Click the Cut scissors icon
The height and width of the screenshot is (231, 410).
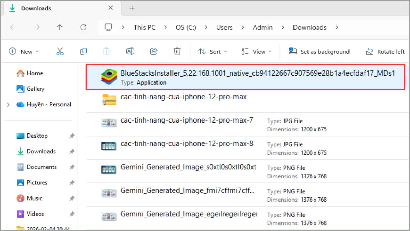coord(60,51)
